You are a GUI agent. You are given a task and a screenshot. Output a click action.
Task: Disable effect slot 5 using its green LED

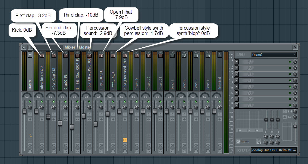coord(290,87)
